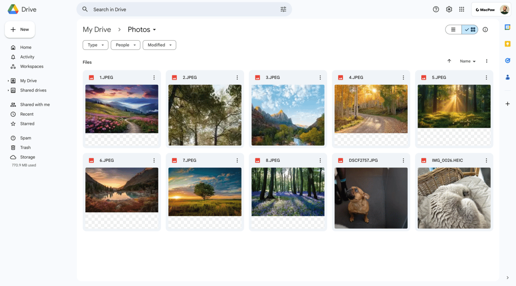The image size is (516, 286).
Task: Open the search options filter icon
Action: [x=283, y=9]
